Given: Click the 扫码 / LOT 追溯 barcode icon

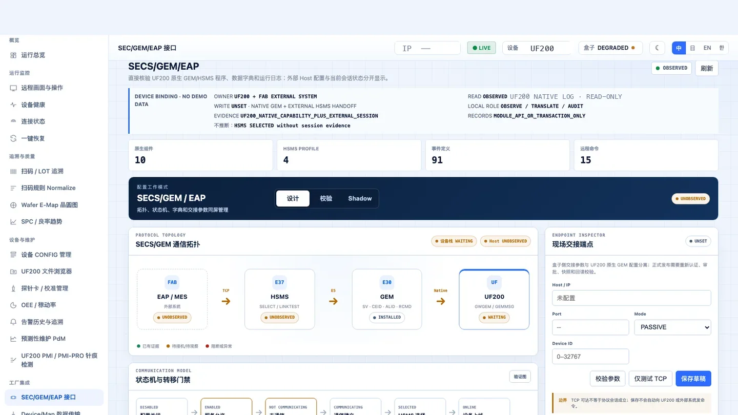Looking at the screenshot, I should point(13,171).
